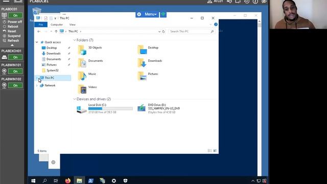Click the Properties quick access toolbar icon
The width and height of the screenshot is (327, 184).
point(45,18)
